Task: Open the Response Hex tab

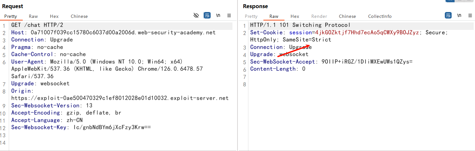Action: click(x=295, y=16)
